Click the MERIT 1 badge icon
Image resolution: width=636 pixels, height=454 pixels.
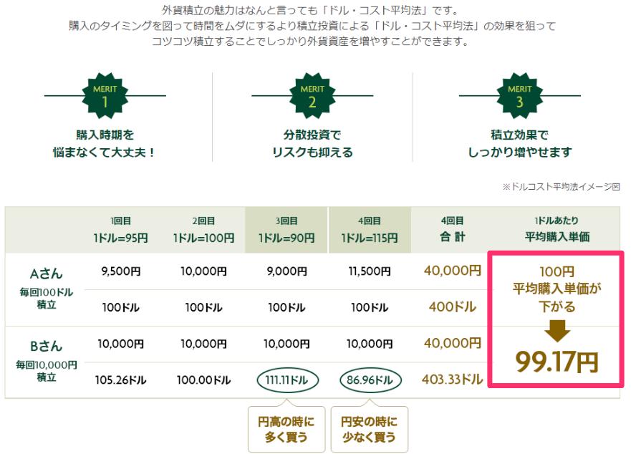tap(105, 96)
